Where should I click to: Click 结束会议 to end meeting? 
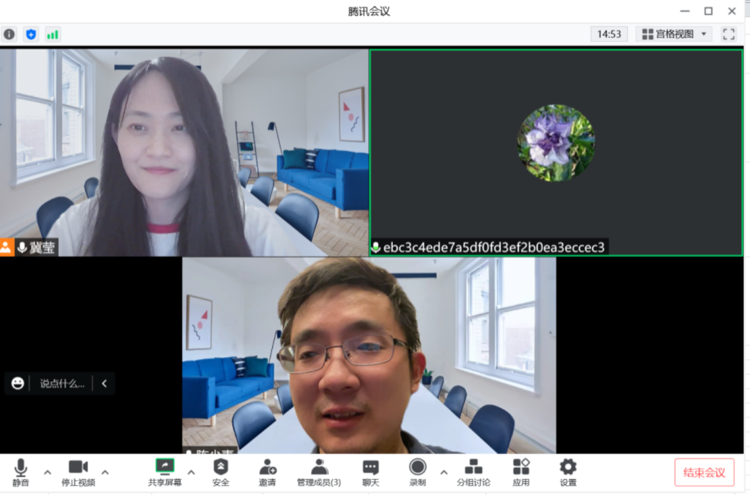click(x=704, y=472)
